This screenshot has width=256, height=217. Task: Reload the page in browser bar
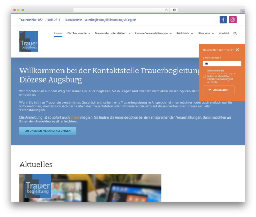click(x=166, y=10)
